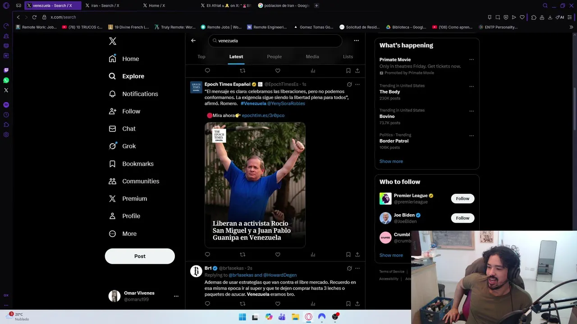Open new browser tab with plus
Viewport: 577px width, 324px height.
click(x=316, y=5)
